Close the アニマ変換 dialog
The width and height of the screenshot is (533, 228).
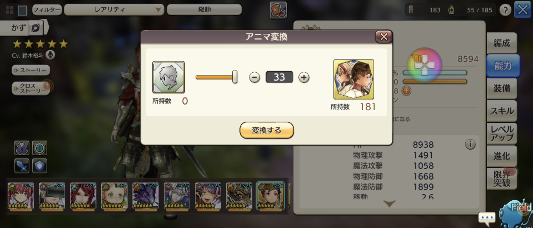point(383,37)
